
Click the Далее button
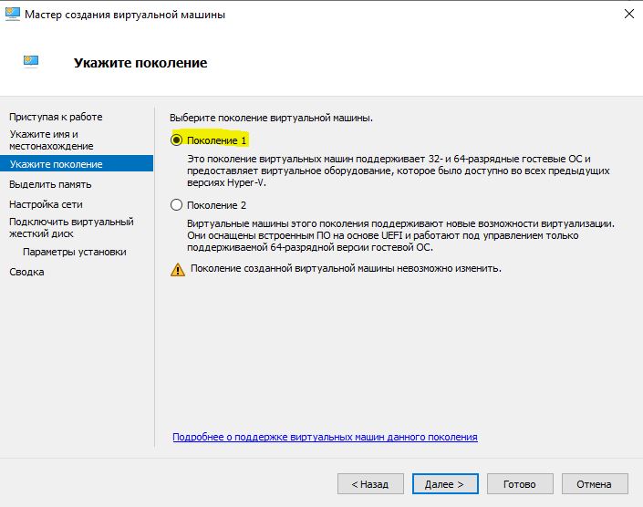(442, 484)
